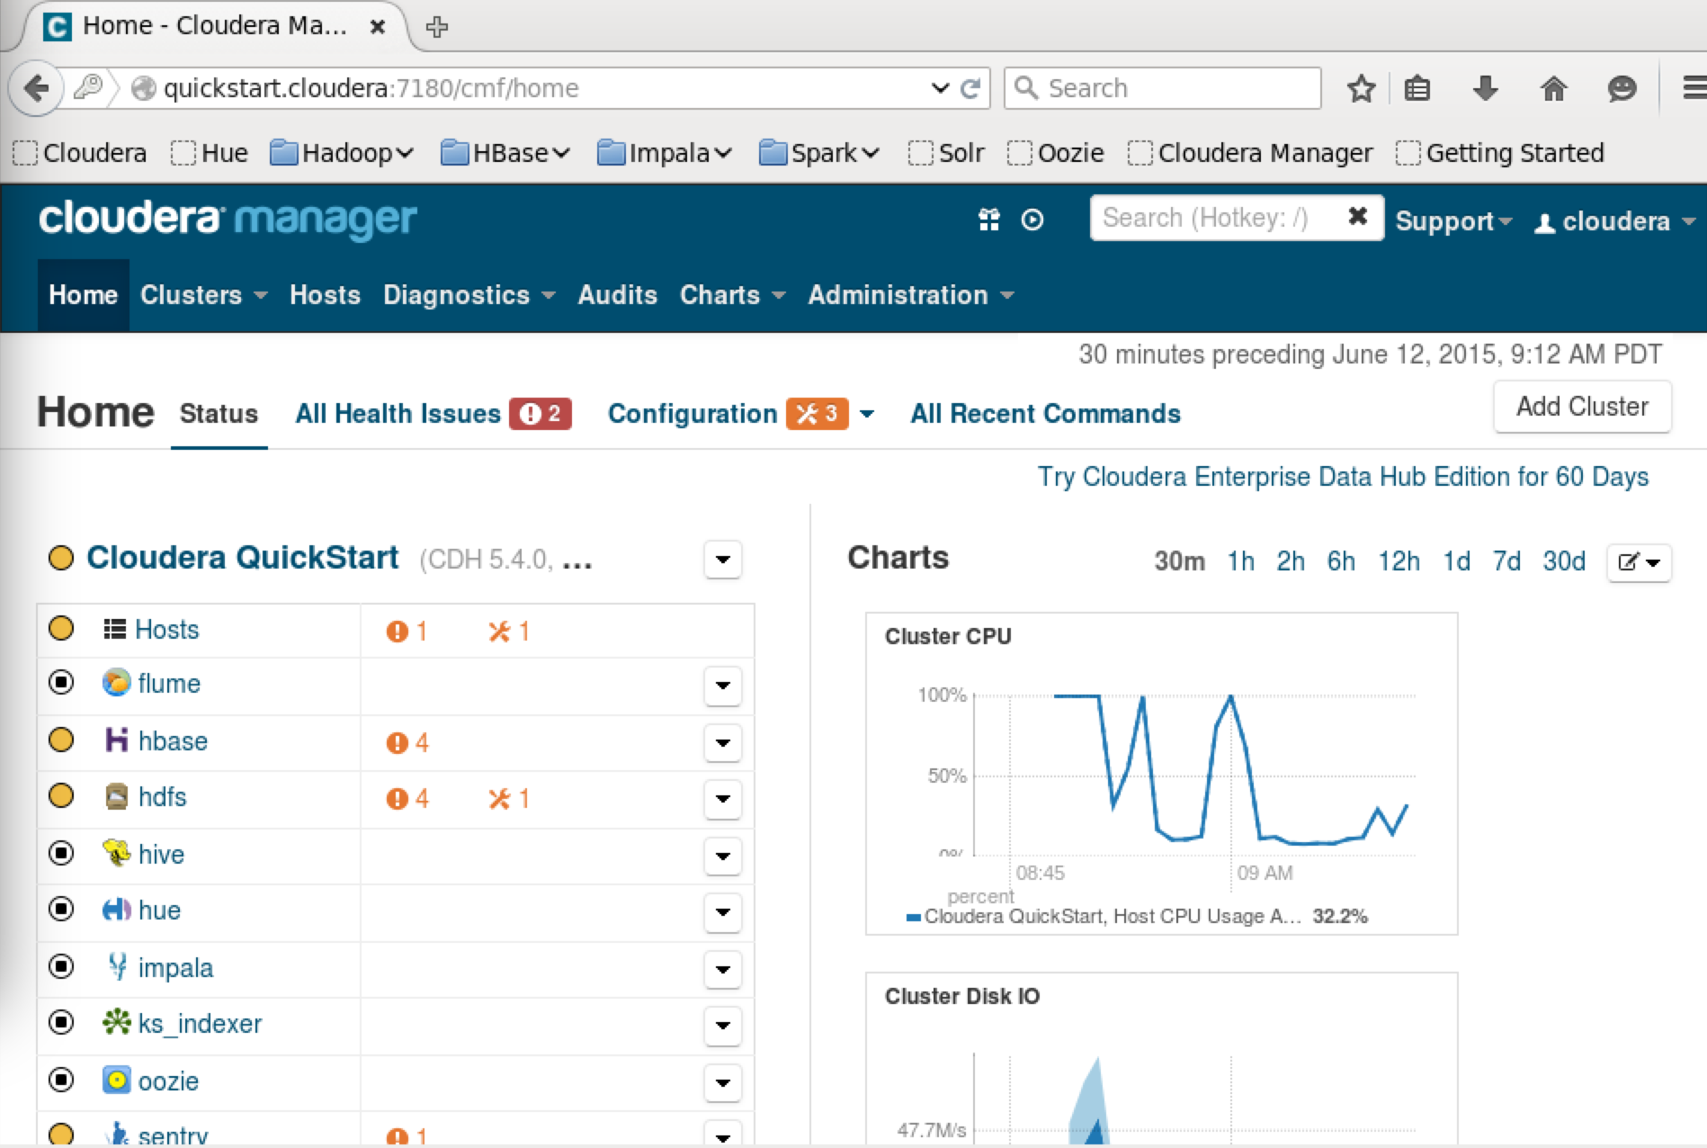Viewport: 1707px width, 1148px height.
Task: Set chart time range to 1h
Action: (x=1241, y=561)
